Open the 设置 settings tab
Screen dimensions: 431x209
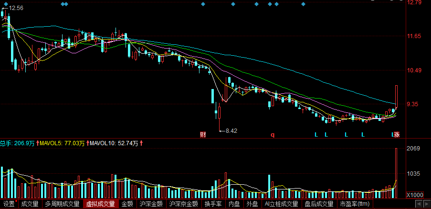click(10, 204)
